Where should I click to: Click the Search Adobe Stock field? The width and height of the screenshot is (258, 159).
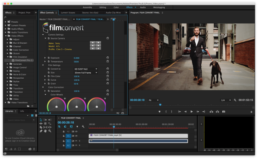(19, 120)
